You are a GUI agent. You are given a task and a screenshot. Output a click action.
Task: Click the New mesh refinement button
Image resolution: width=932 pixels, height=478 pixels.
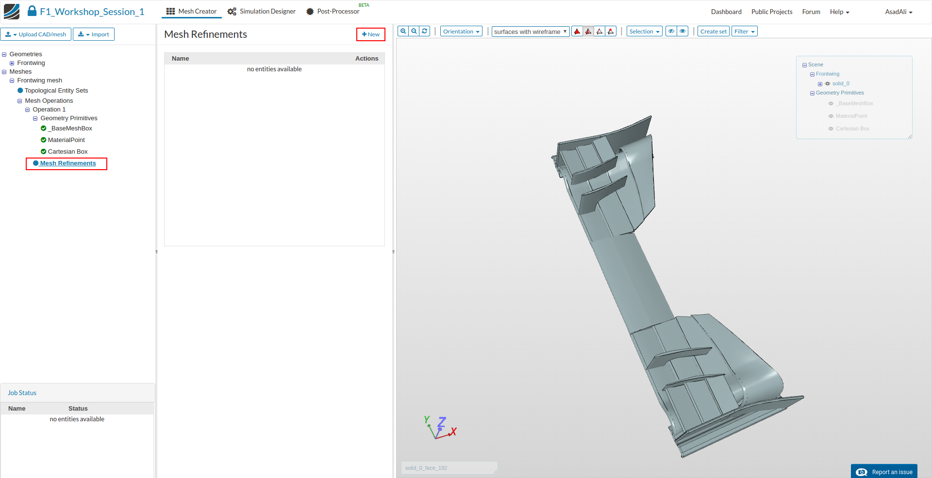coord(371,34)
